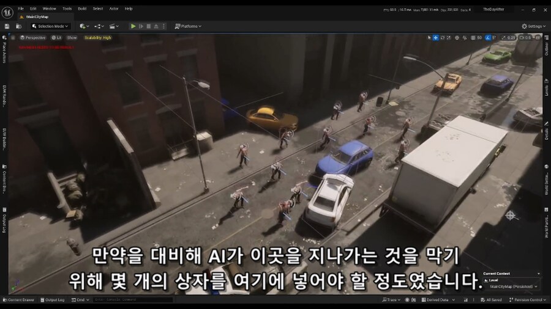Click the Scalability: High indicator
Image resolution: width=551 pixels, height=309 pixels.
pos(98,37)
